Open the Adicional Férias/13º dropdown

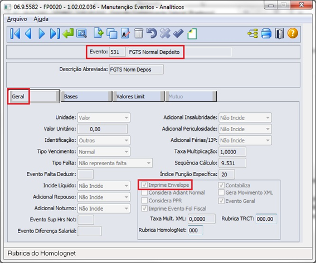(x=245, y=140)
